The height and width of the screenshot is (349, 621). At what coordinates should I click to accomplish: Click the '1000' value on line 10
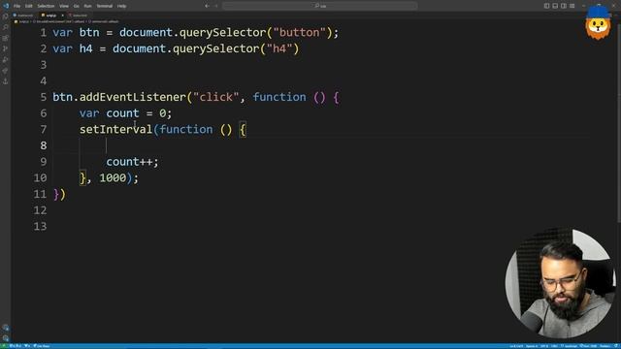(113, 177)
